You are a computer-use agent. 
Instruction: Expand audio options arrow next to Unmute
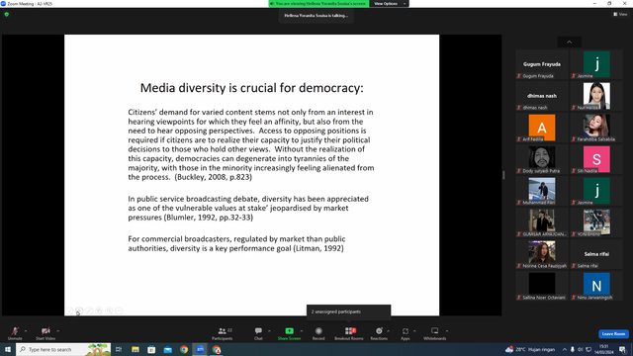(x=26, y=331)
